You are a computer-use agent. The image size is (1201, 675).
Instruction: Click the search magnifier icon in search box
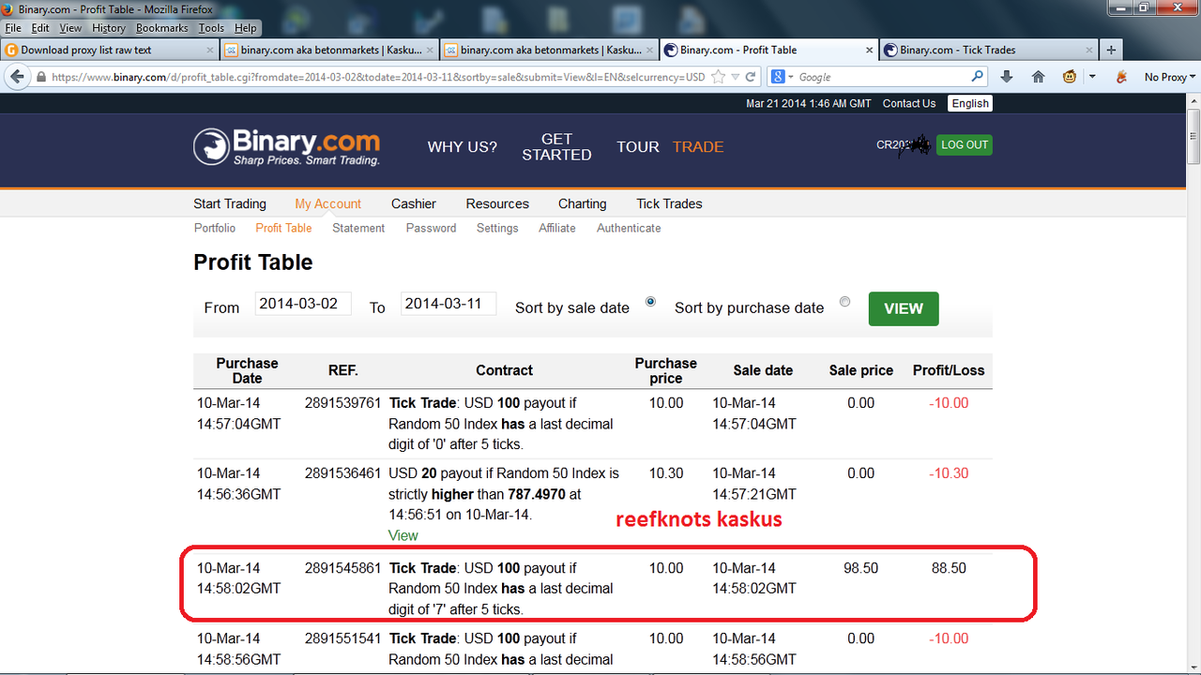pyautogui.click(x=977, y=77)
